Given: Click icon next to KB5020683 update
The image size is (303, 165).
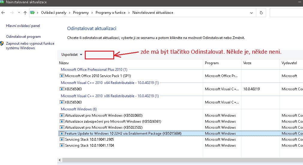Looking at the screenshot, I should pyautogui.click(x=62, y=115).
